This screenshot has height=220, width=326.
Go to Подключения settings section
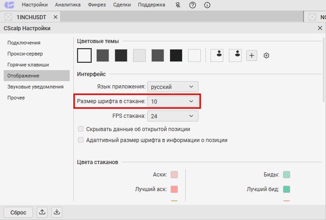click(37, 43)
